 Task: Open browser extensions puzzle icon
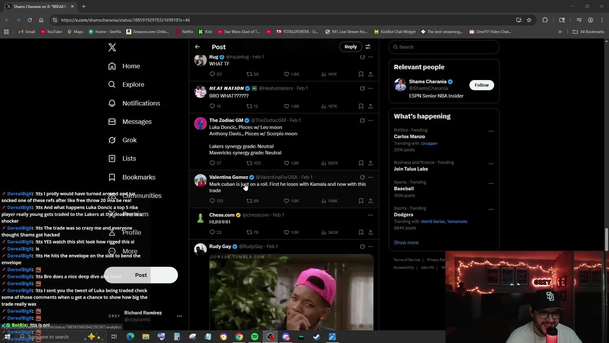click(545, 20)
